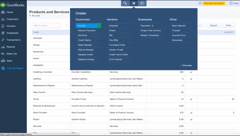Click the Transactions sidebar icon
Image resolution: width=240 pixels, height=136 pixels.
coord(3,40)
